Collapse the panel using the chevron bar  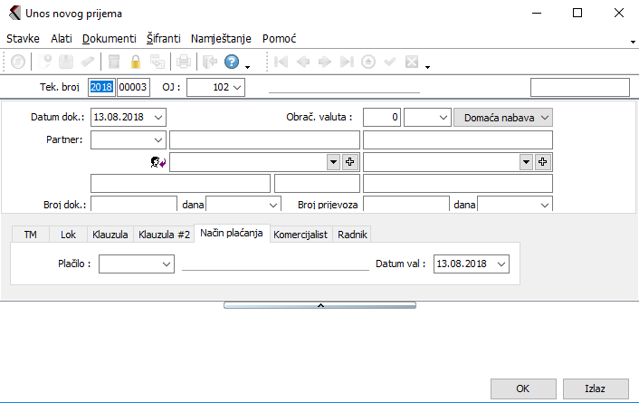coord(319,306)
